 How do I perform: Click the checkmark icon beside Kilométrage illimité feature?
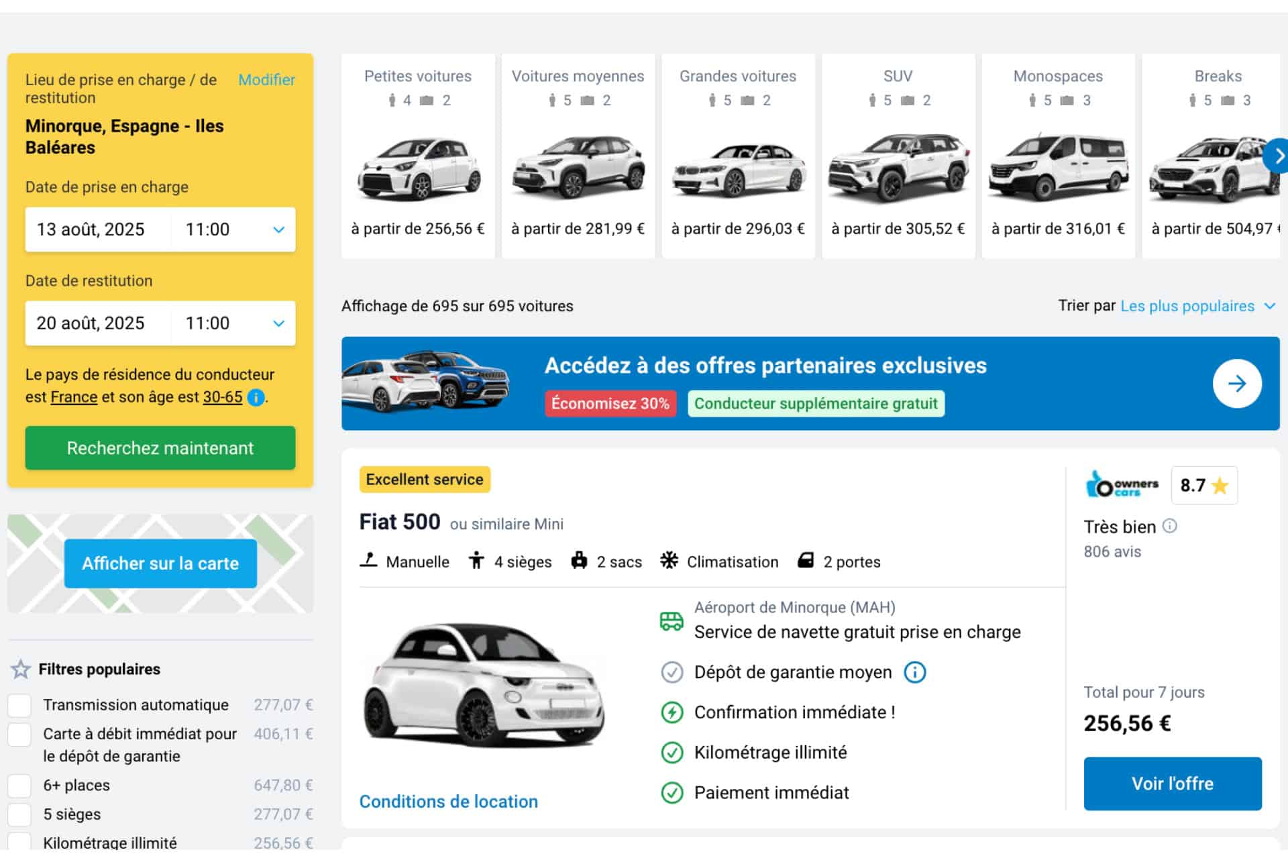pyautogui.click(x=672, y=753)
